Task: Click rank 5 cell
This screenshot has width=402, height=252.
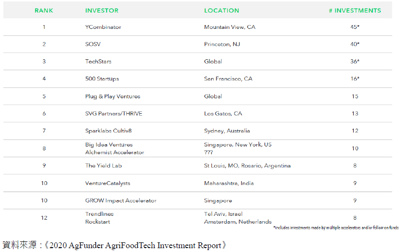Action: tap(44, 96)
